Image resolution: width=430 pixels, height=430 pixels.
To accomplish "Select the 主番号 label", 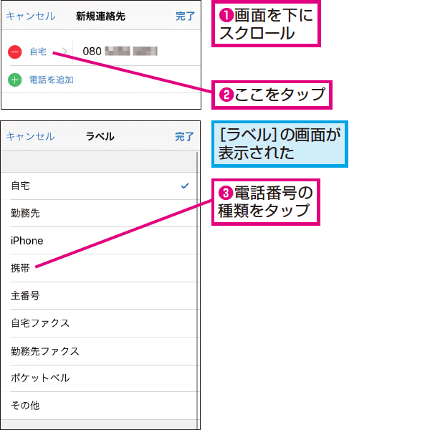I will (99, 295).
